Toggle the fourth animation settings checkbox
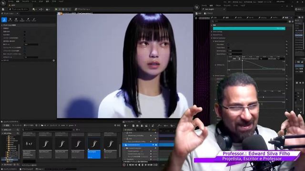The image size is (305, 171). [x=25, y=41]
